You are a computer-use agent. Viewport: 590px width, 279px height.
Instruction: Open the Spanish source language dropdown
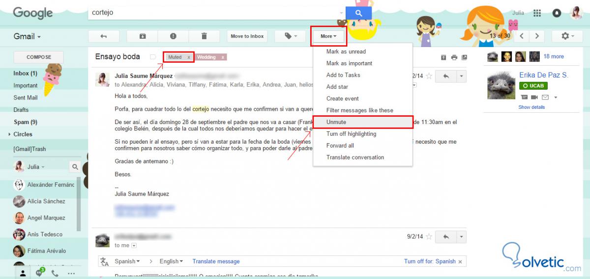click(x=127, y=261)
